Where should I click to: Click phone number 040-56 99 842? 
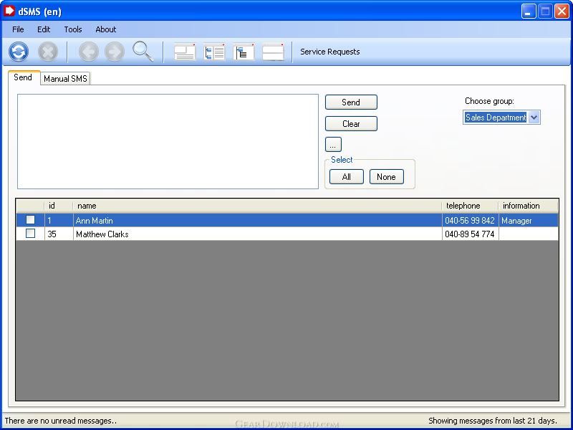470,221
